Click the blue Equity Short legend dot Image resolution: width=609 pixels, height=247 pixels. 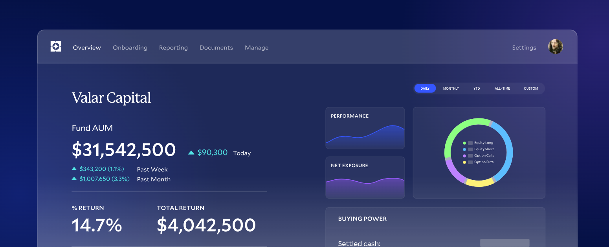pos(464,149)
